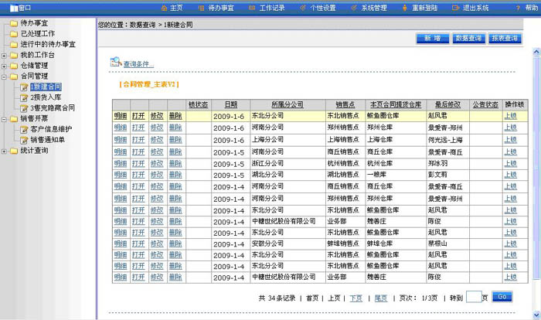Click the 销售通知单 document icon
The width and height of the screenshot is (541, 320).
pyautogui.click(x=25, y=140)
